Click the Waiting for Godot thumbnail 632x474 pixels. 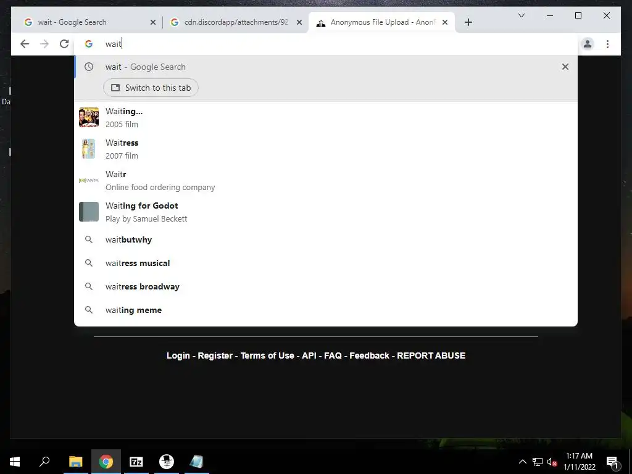coord(89,212)
